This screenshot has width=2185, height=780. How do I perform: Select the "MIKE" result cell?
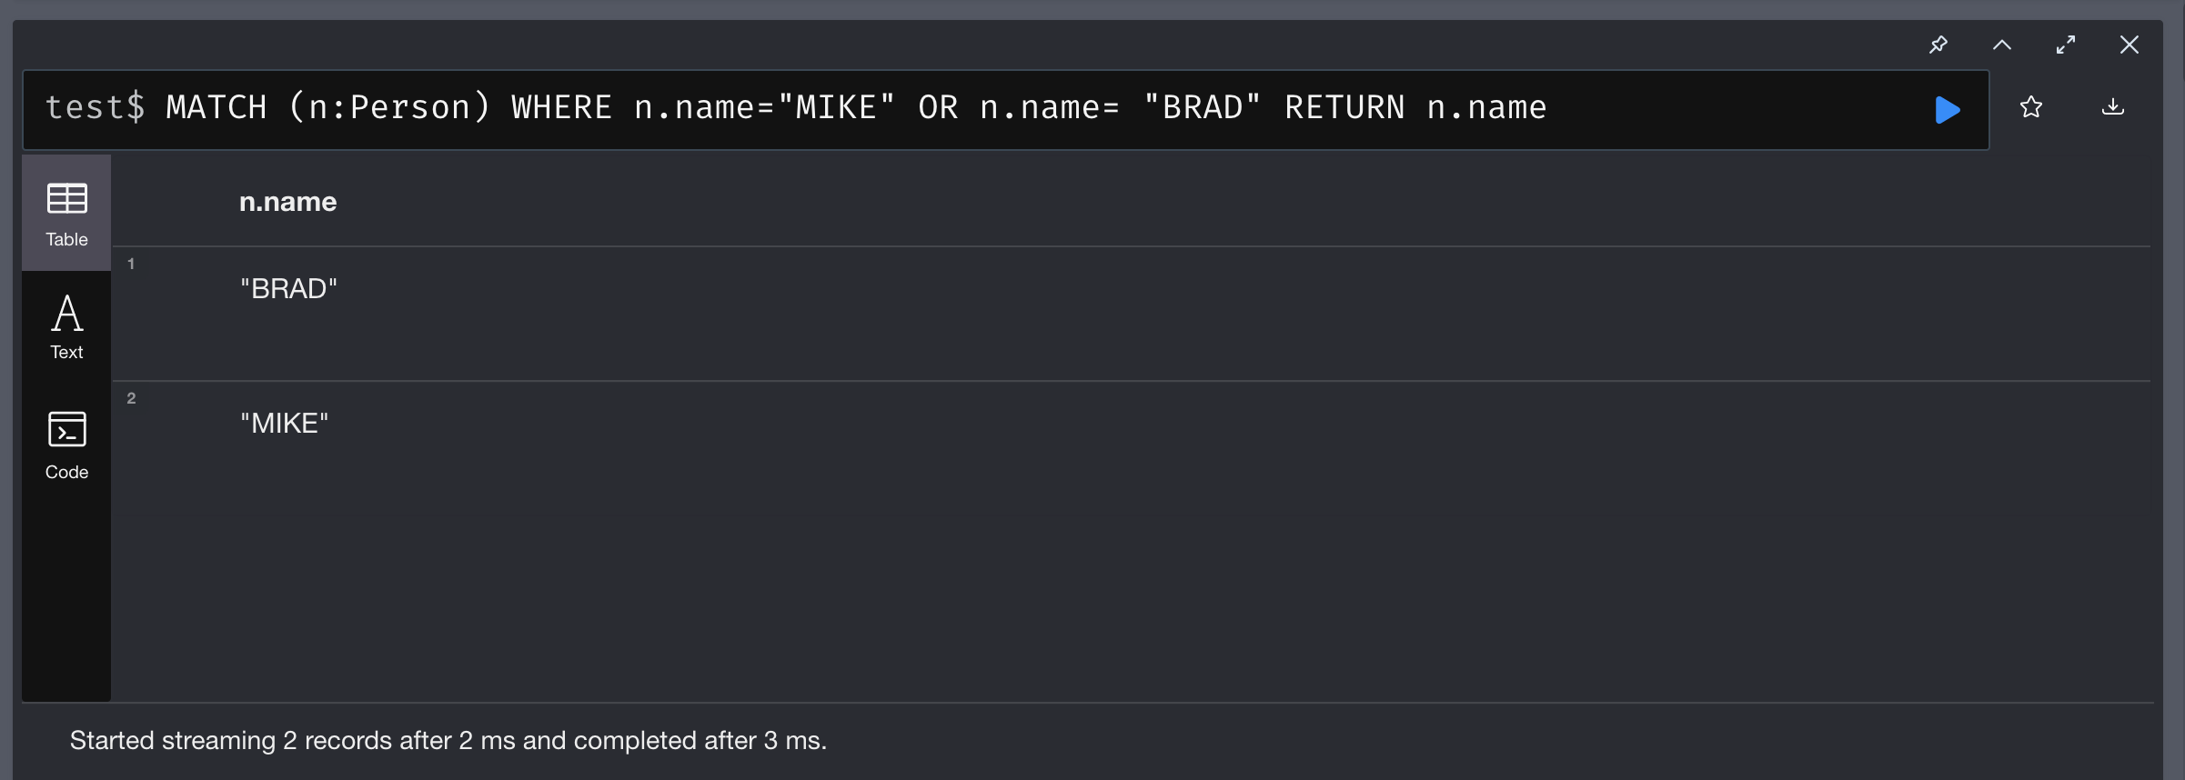284,424
